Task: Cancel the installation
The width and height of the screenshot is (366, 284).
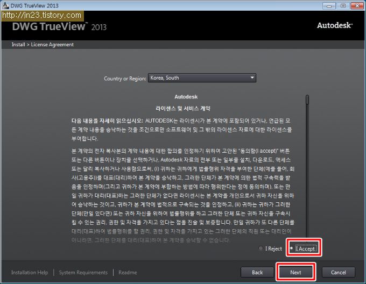Action: (338, 272)
